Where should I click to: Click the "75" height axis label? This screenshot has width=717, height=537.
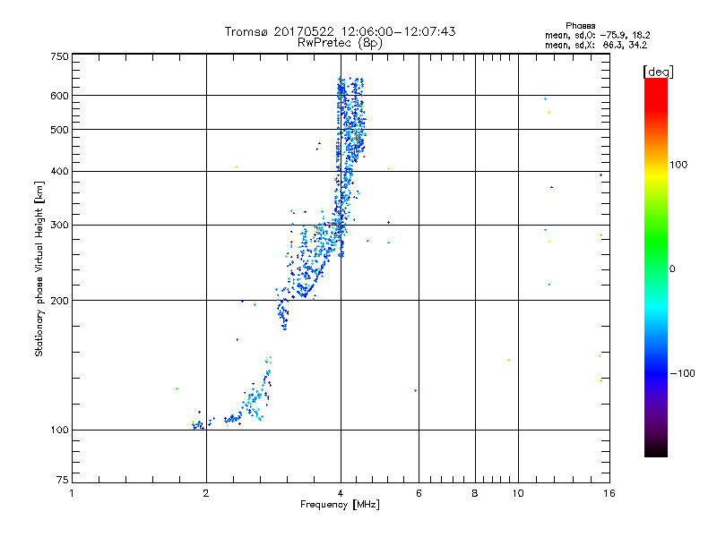pyautogui.click(x=63, y=480)
